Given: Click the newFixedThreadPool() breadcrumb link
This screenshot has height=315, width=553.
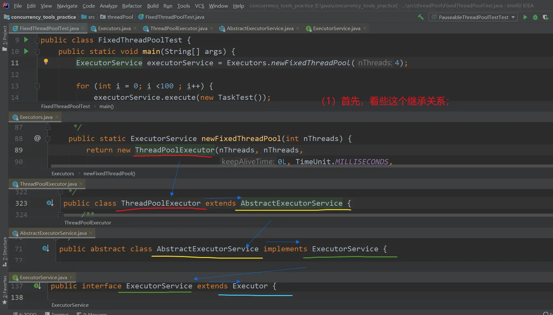Looking at the screenshot, I should pos(109,174).
